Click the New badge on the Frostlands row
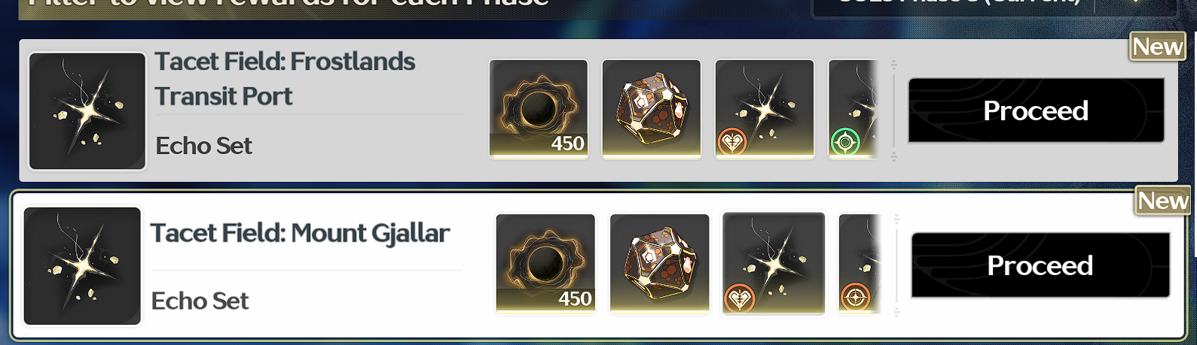This screenshot has height=345, width=1197. 1158,47
